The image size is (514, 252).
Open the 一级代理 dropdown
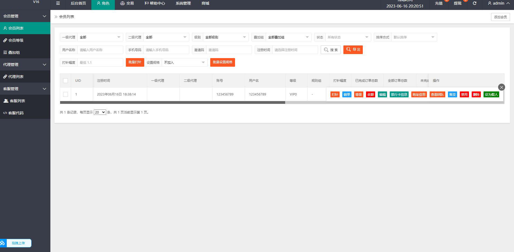click(x=100, y=37)
